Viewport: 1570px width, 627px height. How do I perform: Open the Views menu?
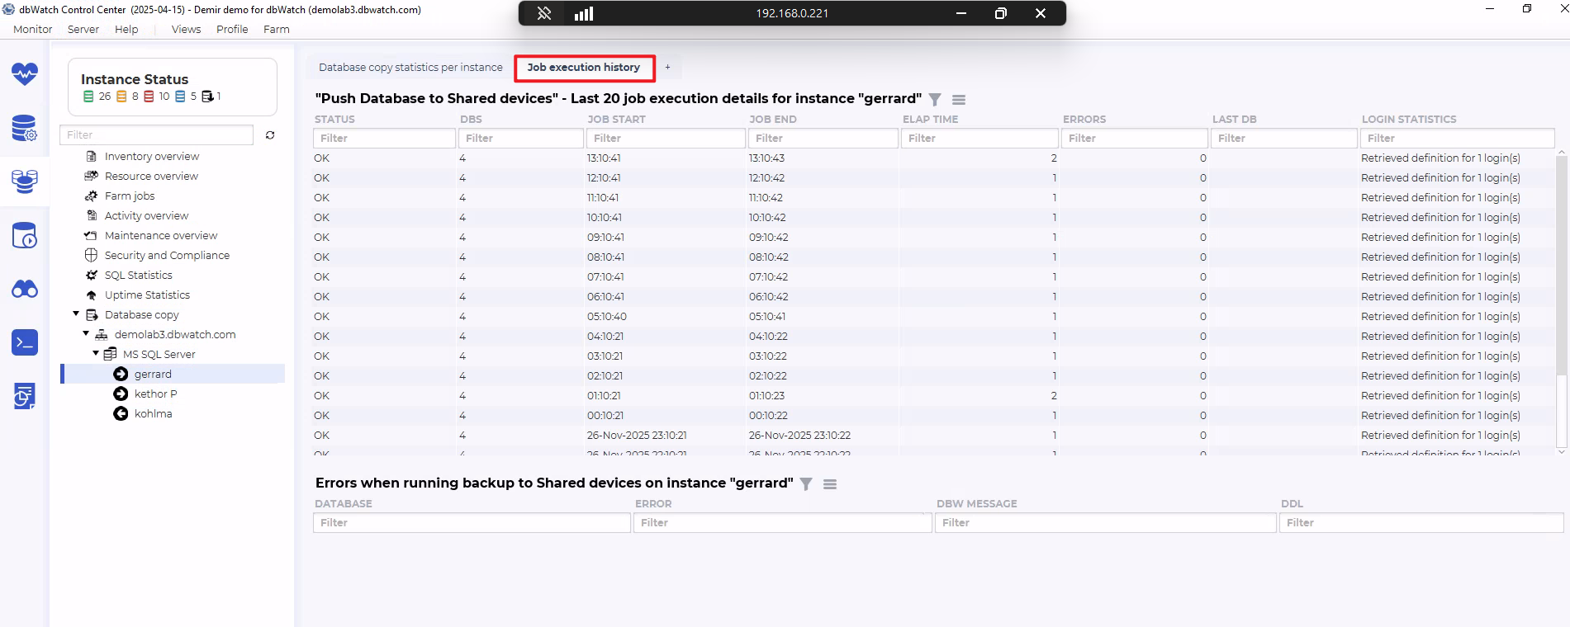pos(186,29)
